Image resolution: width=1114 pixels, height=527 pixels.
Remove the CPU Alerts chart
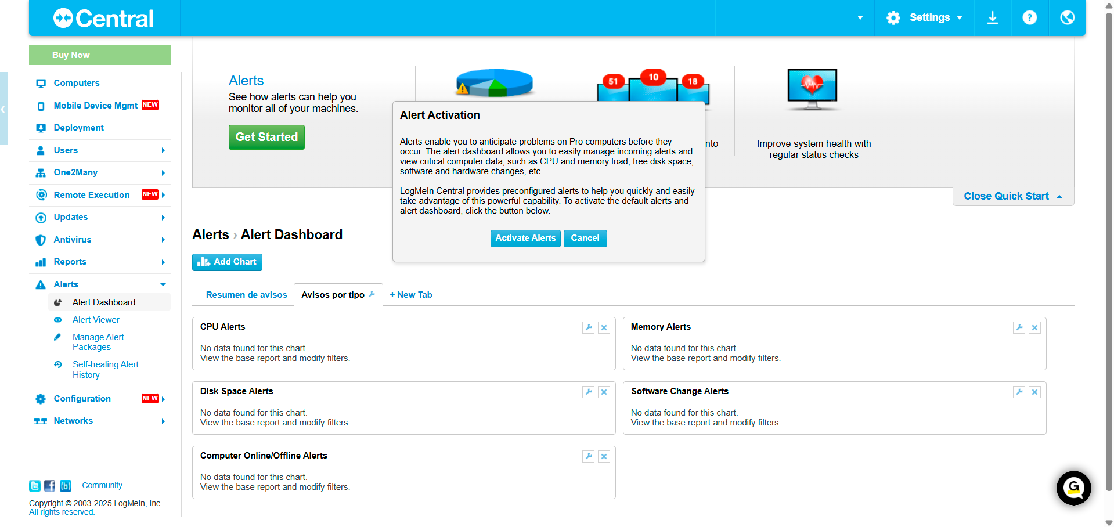604,327
